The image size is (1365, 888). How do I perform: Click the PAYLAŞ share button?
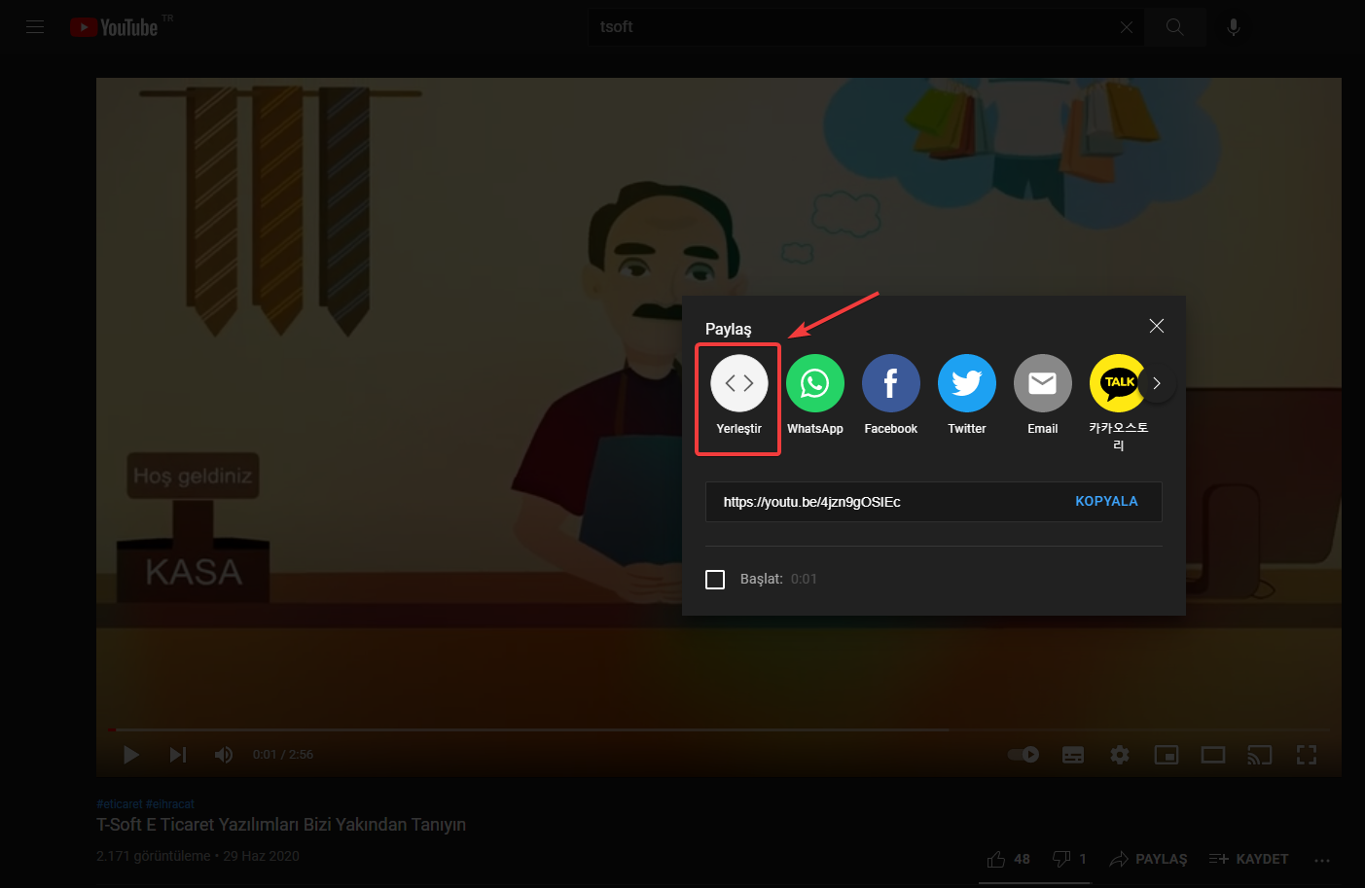pos(1149,860)
